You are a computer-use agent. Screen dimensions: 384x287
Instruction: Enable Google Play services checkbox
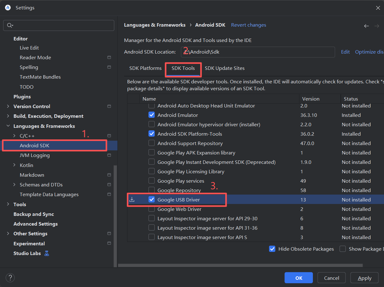coord(152,181)
